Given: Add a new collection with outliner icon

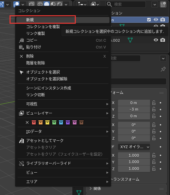Looking at the screenshot, I should [x=163, y=5].
